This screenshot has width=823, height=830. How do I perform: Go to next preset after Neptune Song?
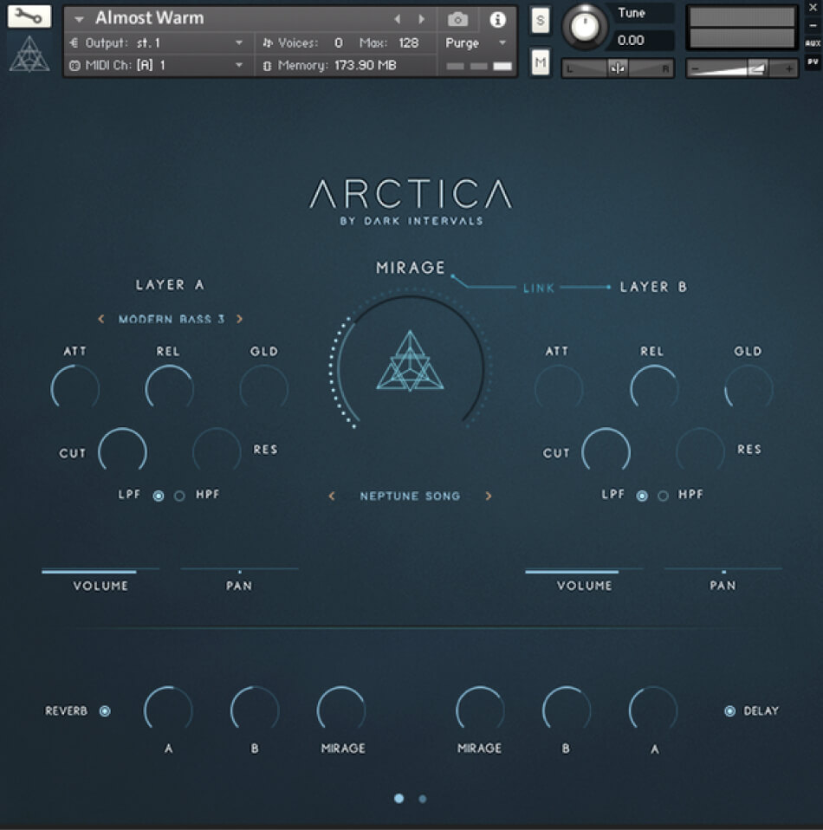click(x=489, y=496)
